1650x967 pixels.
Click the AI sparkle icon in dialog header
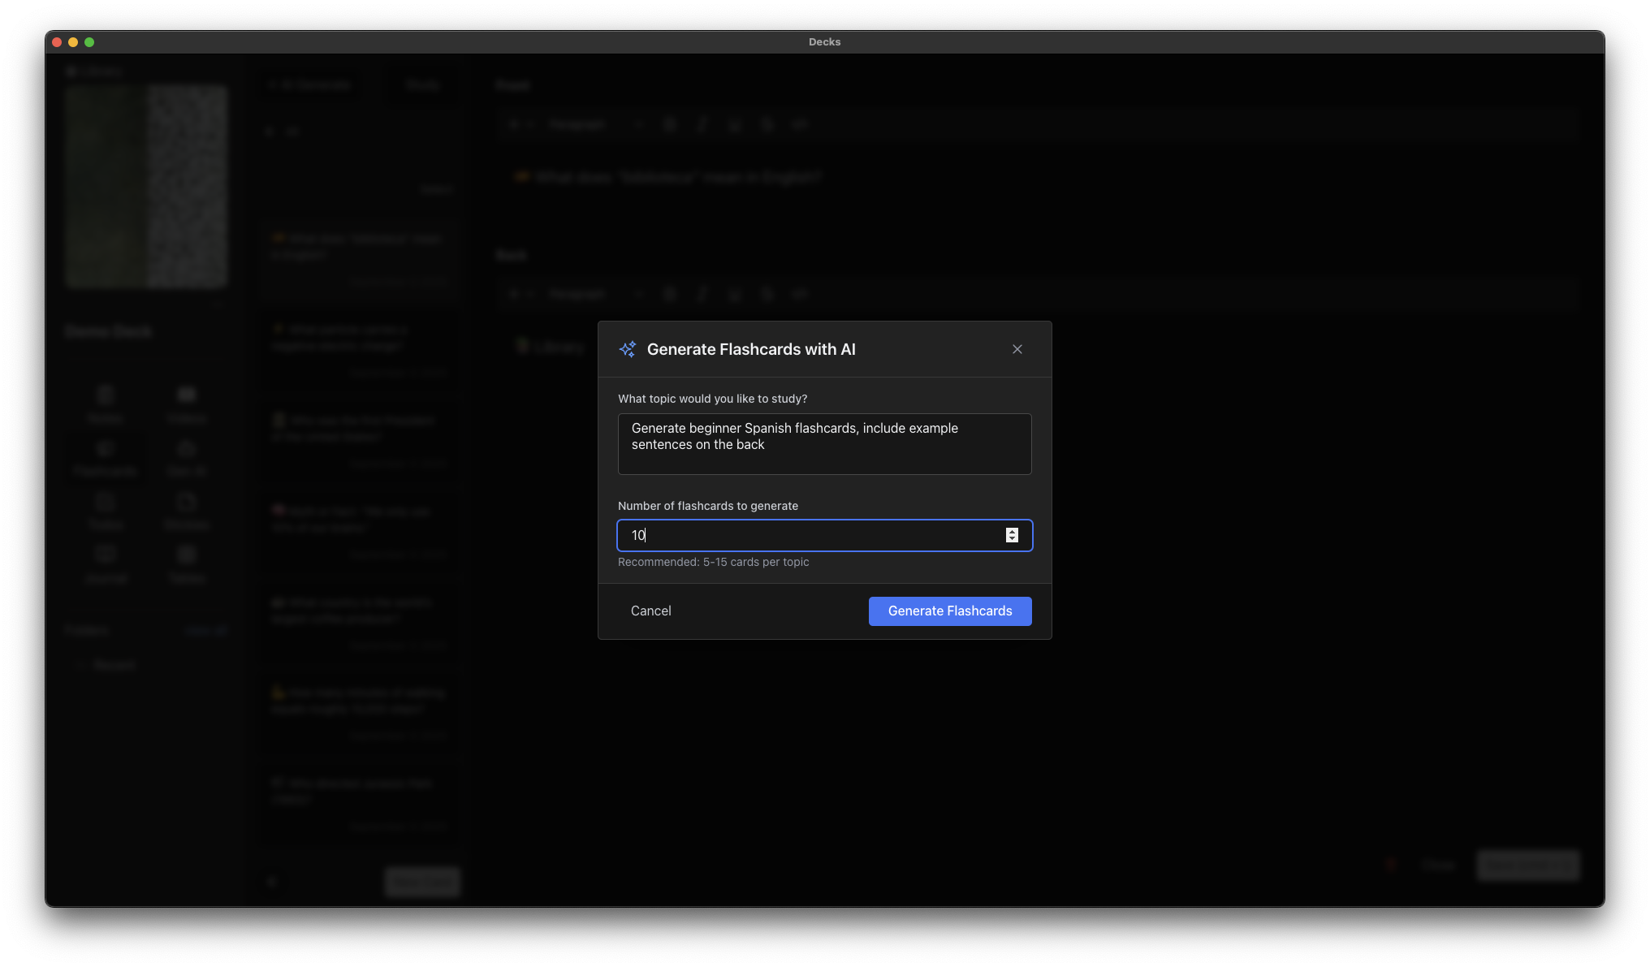628,349
